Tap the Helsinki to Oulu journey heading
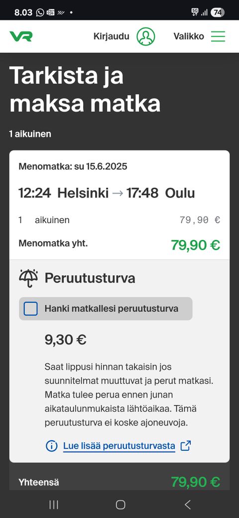 106,193
